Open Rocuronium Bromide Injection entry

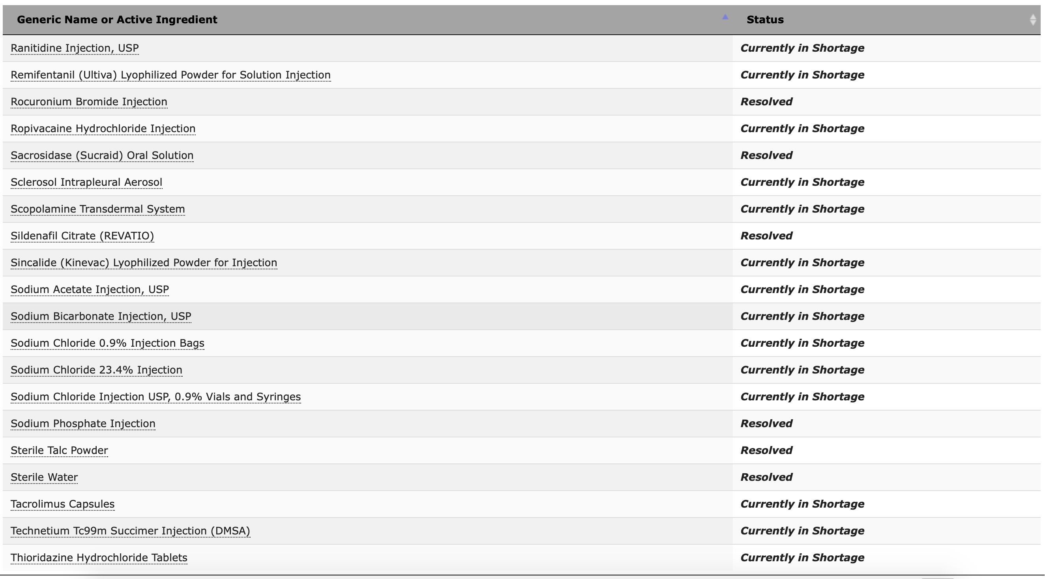[x=89, y=102]
